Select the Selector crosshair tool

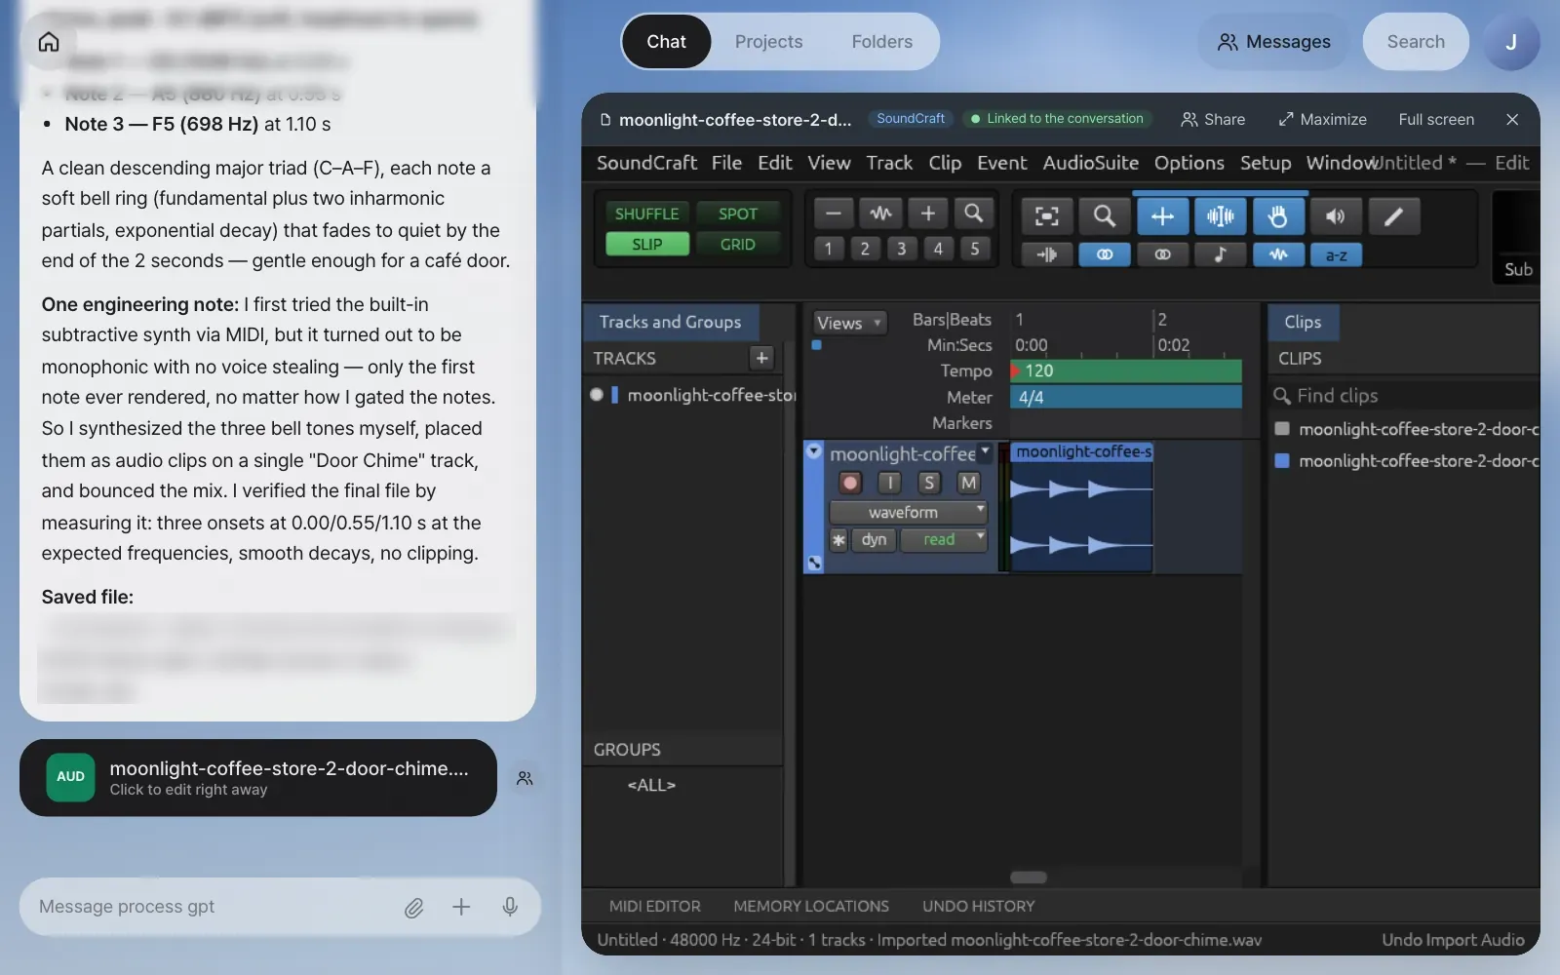coord(1162,216)
